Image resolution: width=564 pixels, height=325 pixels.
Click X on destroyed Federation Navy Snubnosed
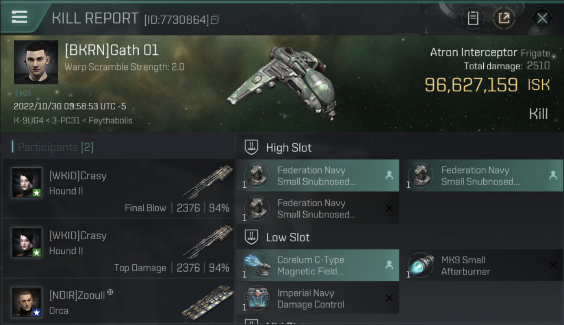pyautogui.click(x=389, y=208)
